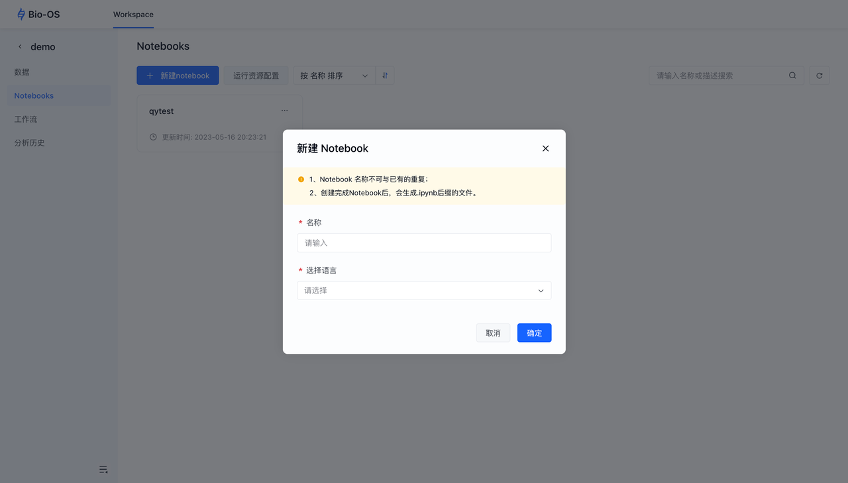Click the 运行资源配置 button
Viewport: 848px width, 483px height.
[x=256, y=76]
